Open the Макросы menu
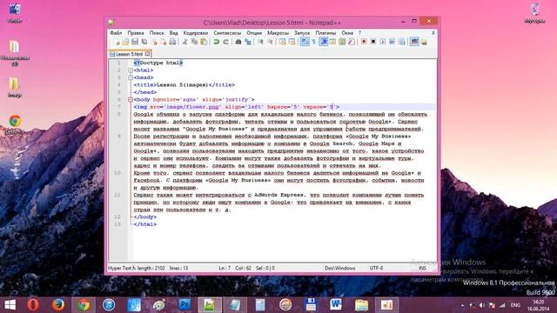 [278, 33]
